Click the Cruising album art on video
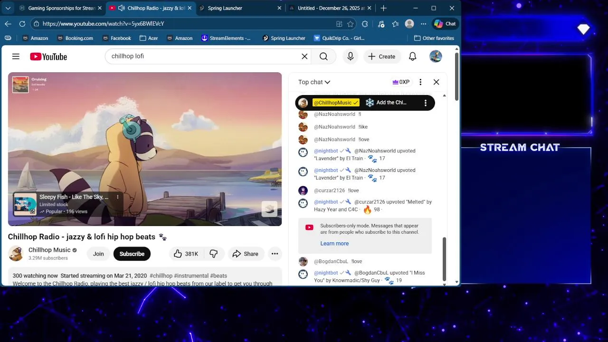Viewport: 608px width, 342px height. click(x=20, y=85)
